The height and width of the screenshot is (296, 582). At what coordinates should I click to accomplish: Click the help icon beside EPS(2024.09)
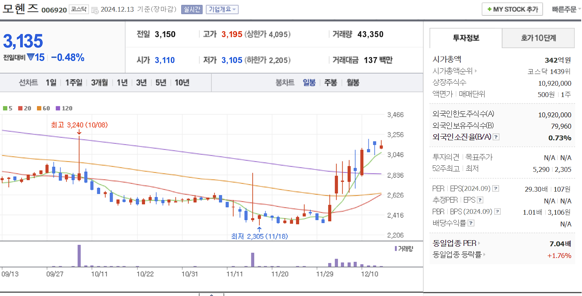496,188
